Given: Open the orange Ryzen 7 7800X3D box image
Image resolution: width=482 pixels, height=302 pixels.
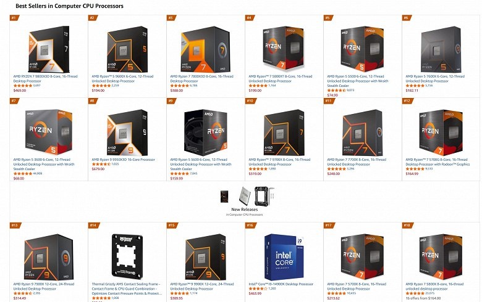Looking at the screenshot, I should (205, 49).
